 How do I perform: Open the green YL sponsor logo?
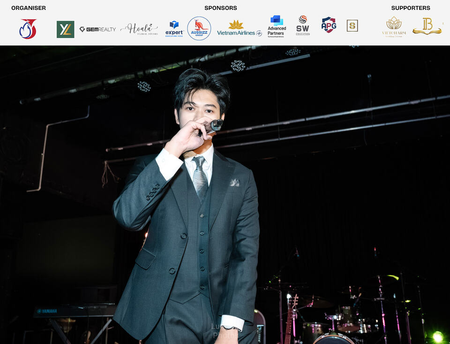pyautogui.click(x=66, y=29)
